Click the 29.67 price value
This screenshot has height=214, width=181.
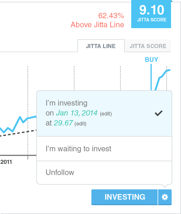(63, 123)
